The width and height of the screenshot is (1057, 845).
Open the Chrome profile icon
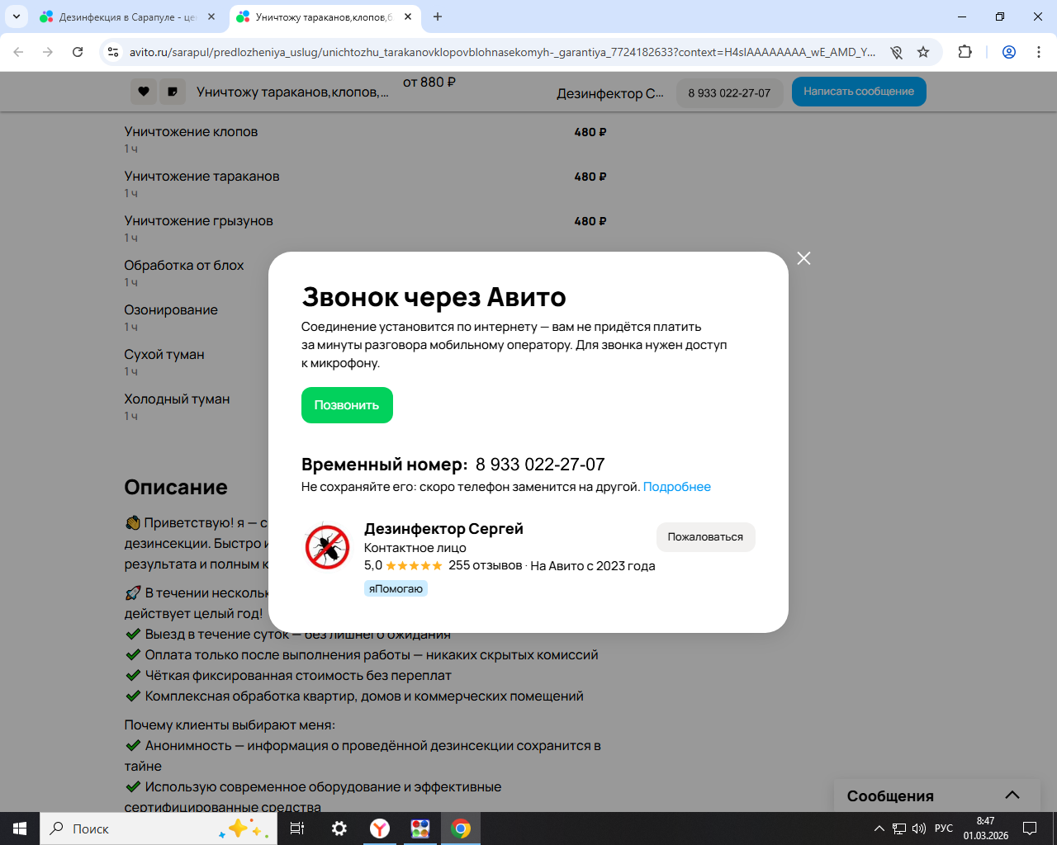1009,52
